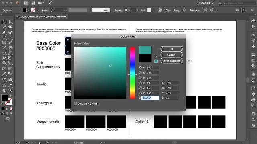Select the Rotate tool

pos(4,53)
